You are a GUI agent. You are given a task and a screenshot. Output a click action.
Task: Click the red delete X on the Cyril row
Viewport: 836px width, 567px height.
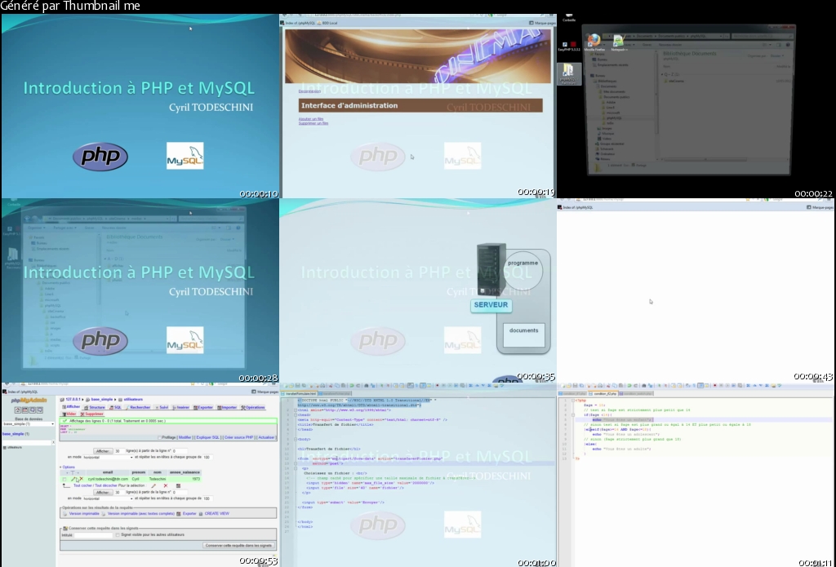(82, 479)
